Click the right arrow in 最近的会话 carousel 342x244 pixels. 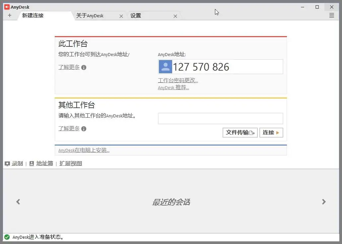323,202
